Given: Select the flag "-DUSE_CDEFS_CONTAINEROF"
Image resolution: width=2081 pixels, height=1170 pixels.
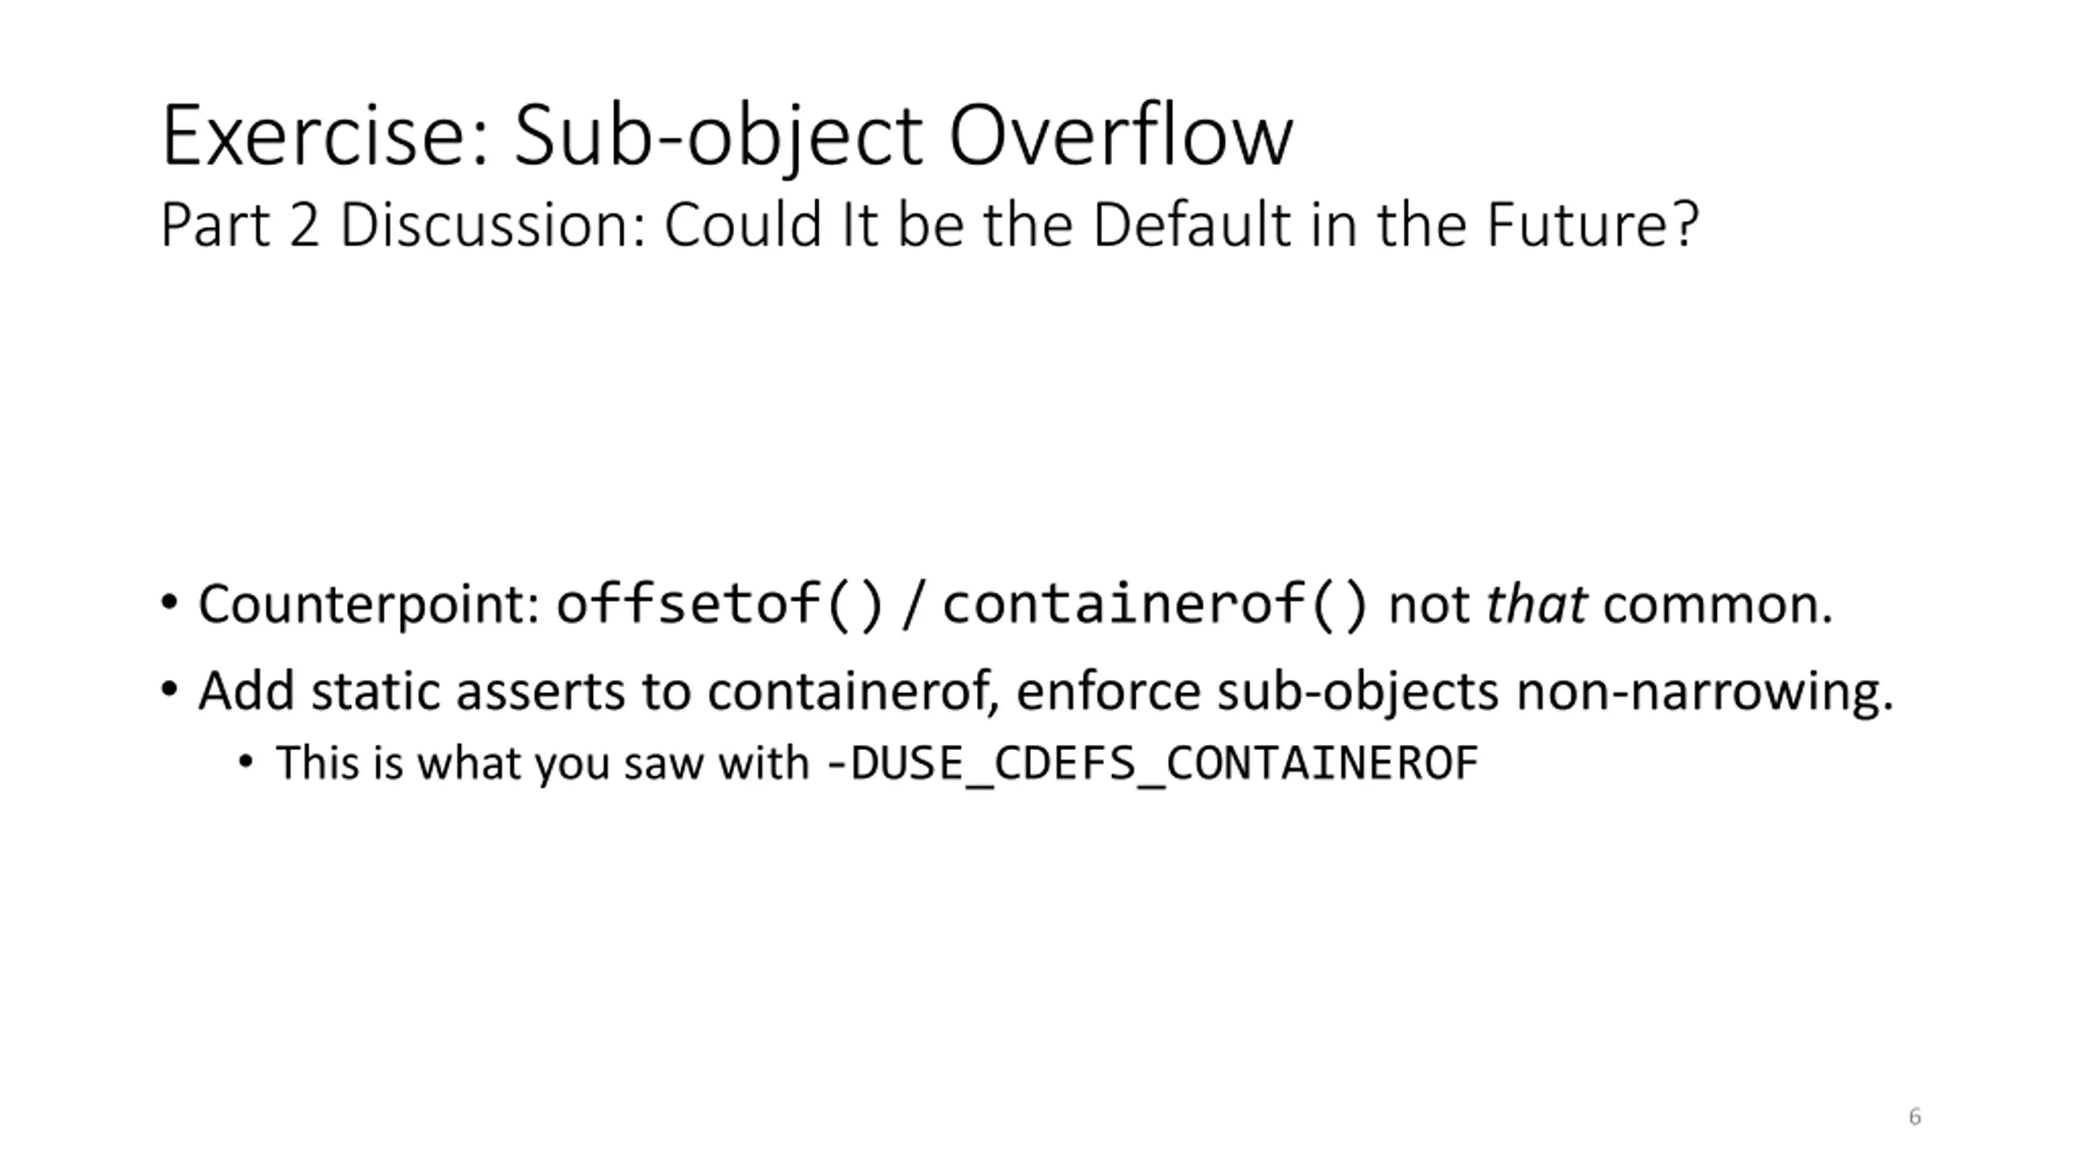Looking at the screenshot, I should [x=1152, y=764].
